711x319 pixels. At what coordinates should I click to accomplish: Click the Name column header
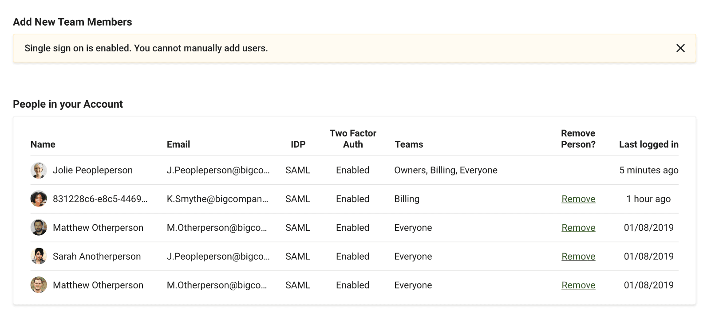click(43, 144)
